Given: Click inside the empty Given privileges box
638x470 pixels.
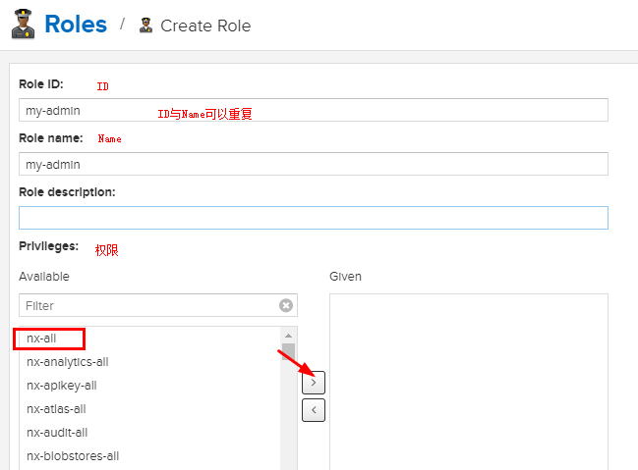Looking at the screenshot, I should (468, 383).
